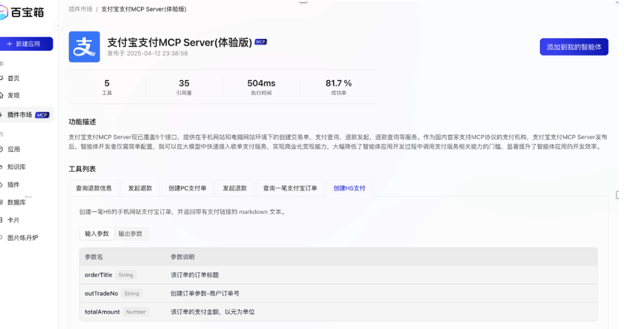Open 插件 in the sidebar
Viewport: 624px width, 329px height.
[x=13, y=185]
